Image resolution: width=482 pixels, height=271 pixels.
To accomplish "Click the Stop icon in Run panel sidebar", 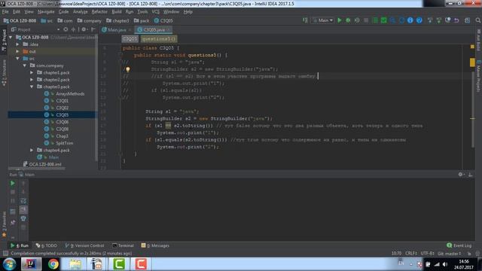I will (13, 192).
